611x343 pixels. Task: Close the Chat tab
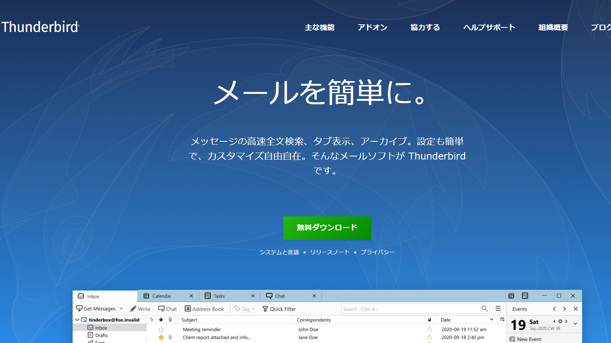tap(314, 296)
